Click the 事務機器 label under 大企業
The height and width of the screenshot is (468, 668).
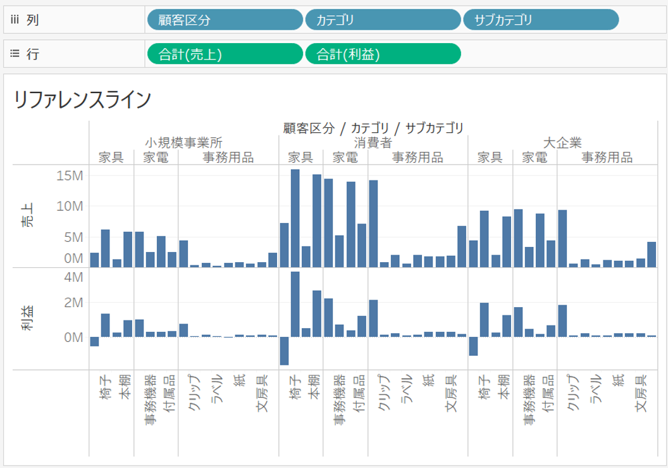(529, 400)
